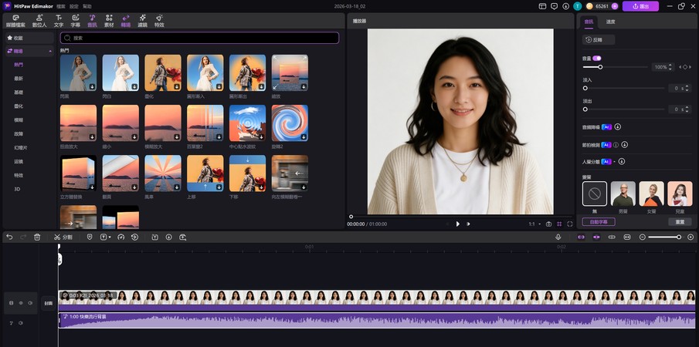
Task: Open the 1:1 aspect ratio dropdown
Action: (534, 224)
